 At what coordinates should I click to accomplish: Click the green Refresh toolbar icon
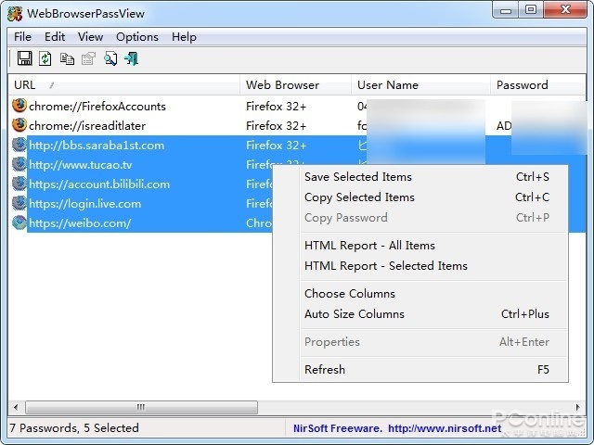(x=45, y=58)
